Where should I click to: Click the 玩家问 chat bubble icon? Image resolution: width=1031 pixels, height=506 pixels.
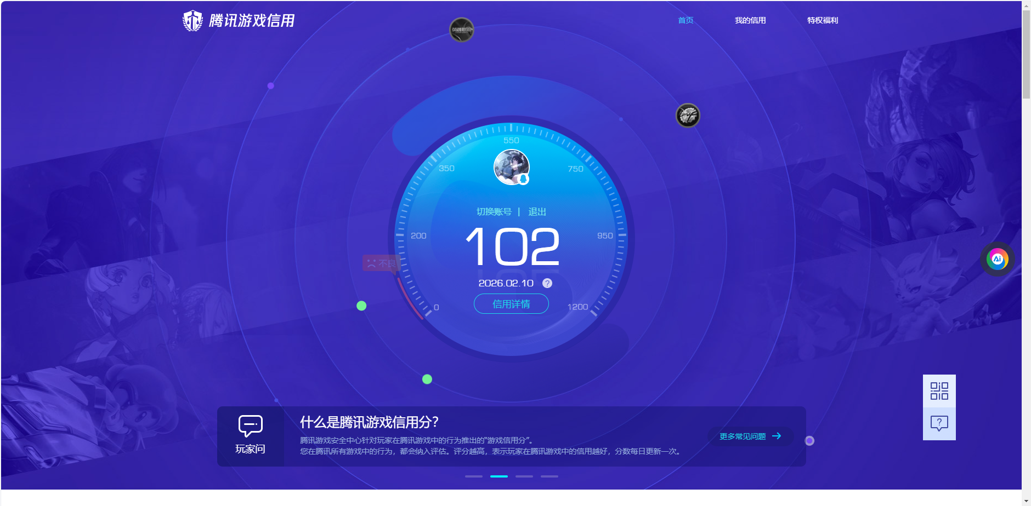[x=251, y=426]
